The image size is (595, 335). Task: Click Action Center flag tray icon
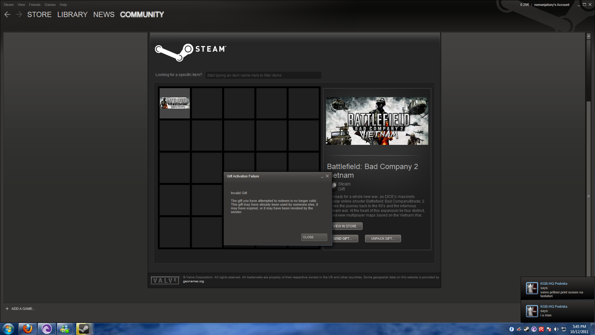pyautogui.click(x=549, y=329)
